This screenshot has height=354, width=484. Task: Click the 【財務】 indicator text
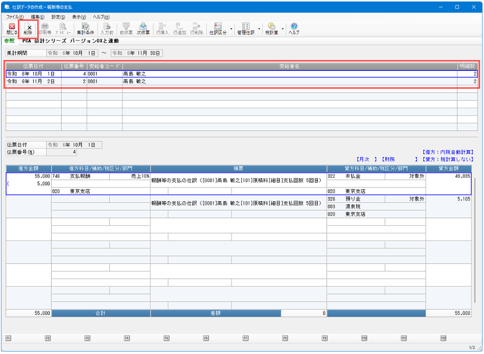pyautogui.click(x=400, y=160)
